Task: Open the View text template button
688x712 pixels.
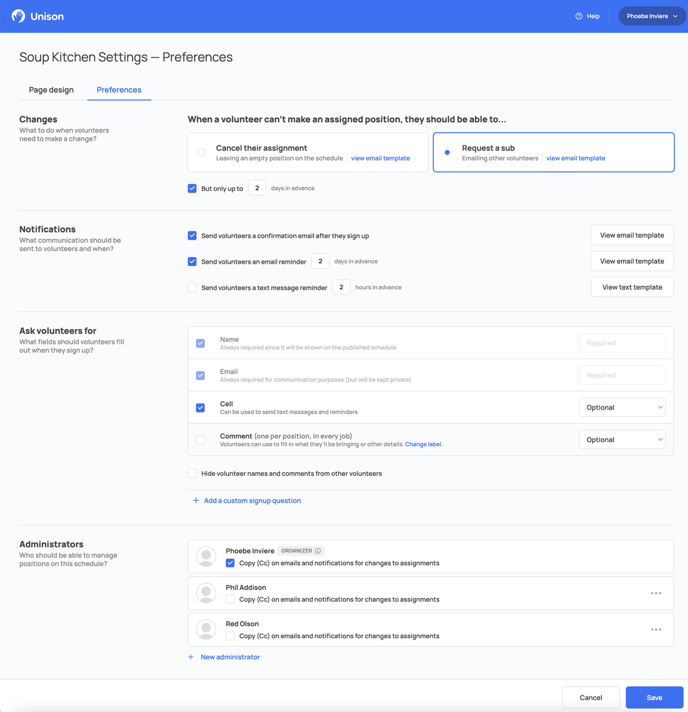Action: click(632, 287)
